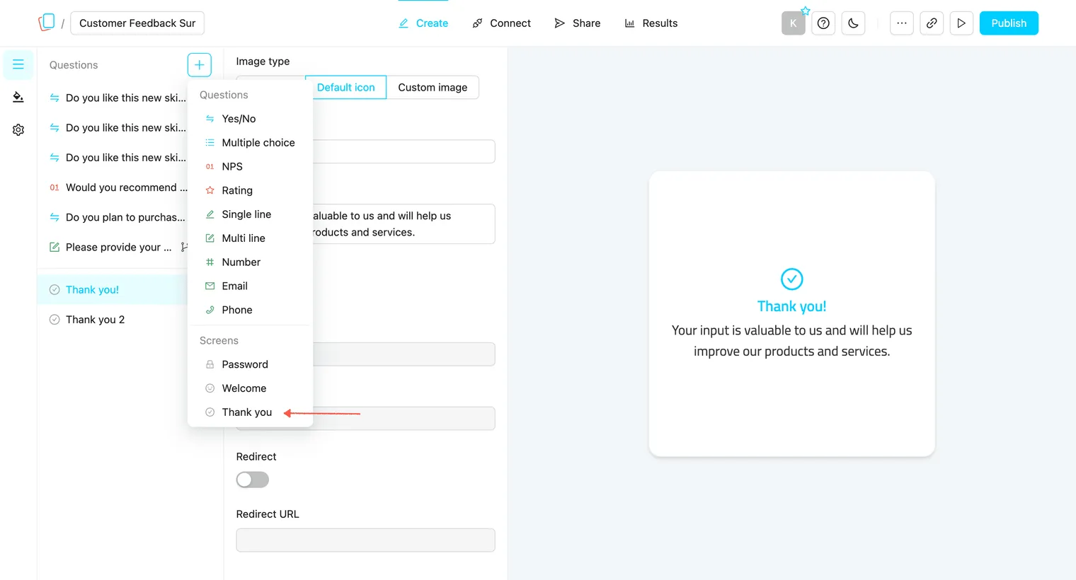Add a Phone question
The height and width of the screenshot is (580, 1076).
click(251, 311)
